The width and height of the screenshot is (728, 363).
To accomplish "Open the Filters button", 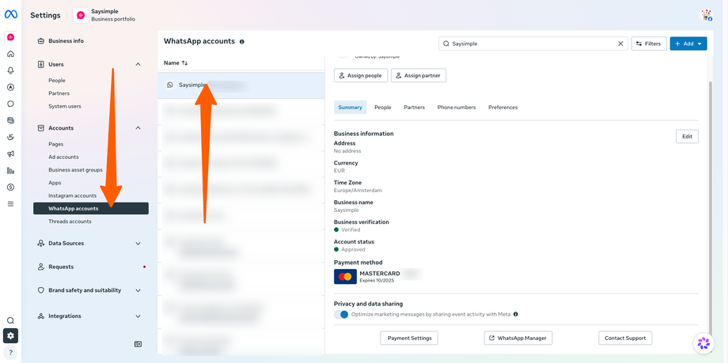I will click(x=649, y=43).
